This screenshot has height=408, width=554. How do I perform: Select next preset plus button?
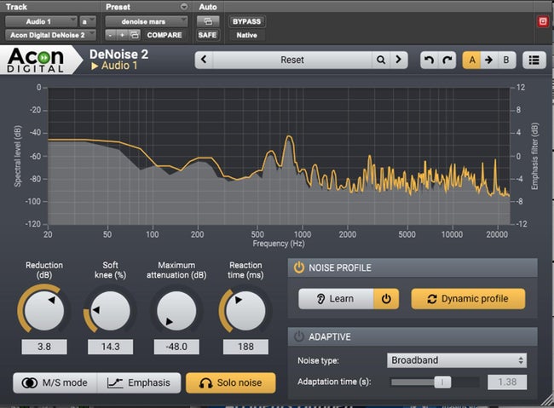(122, 35)
